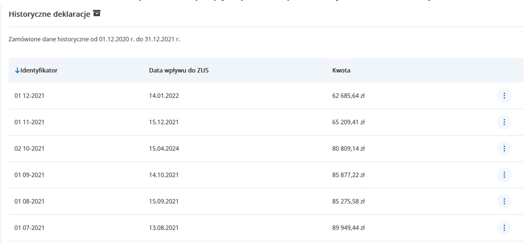Expand more options for declaration 01 08-2021

[504, 201]
